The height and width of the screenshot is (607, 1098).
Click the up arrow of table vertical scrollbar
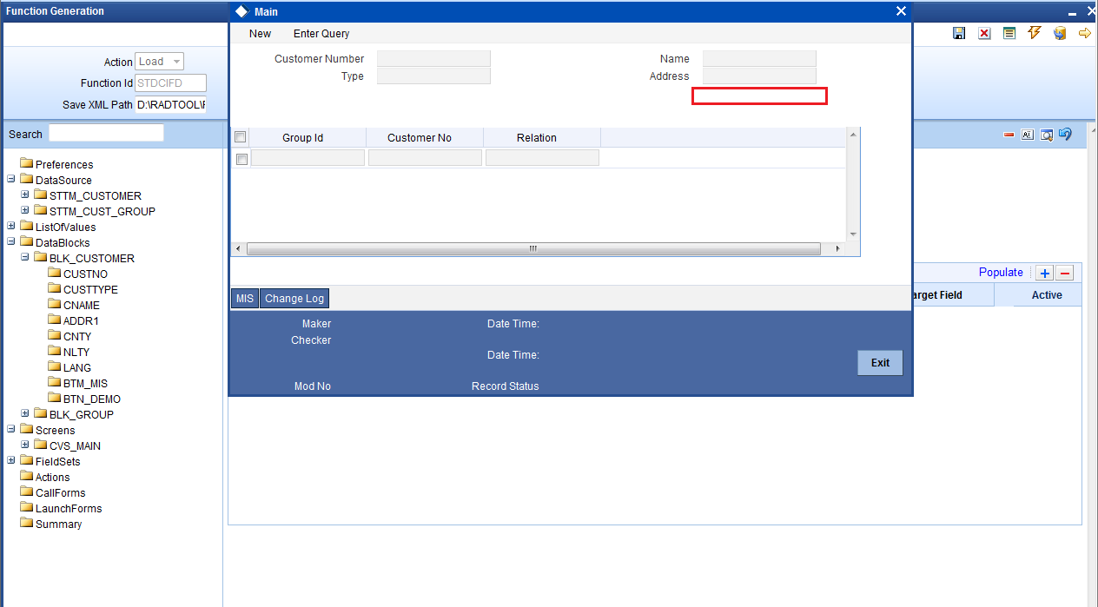coord(853,135)
